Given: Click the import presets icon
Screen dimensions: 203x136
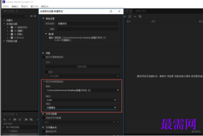Looking at the screenshot, I should click(x=26, y=119).
